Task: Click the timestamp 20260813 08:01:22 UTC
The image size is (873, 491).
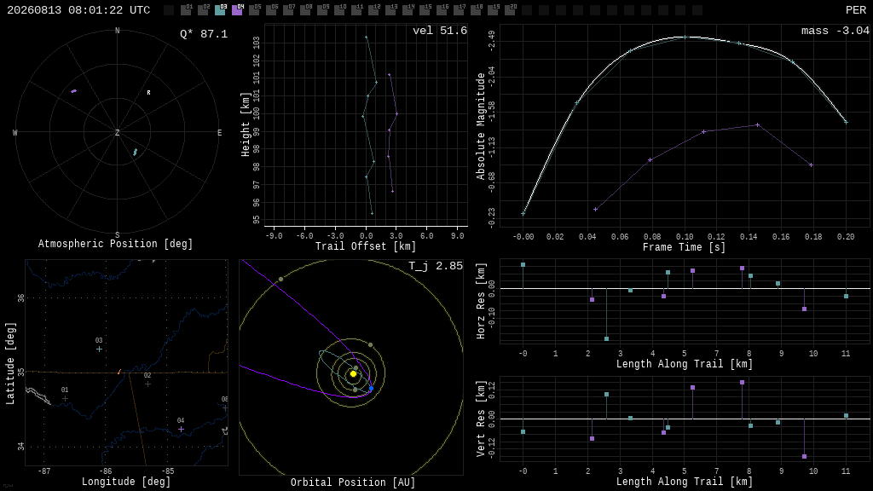Action: [x=78, y=10]
